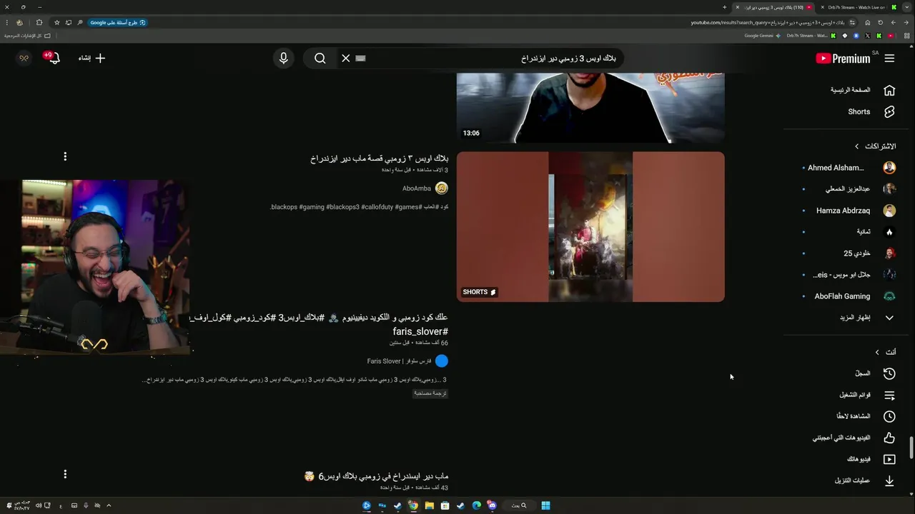Image resolution: width=915 pixels, height=514 pixels.
Task: Open the channel avatar account menu
Action: [x=24, y=59]
